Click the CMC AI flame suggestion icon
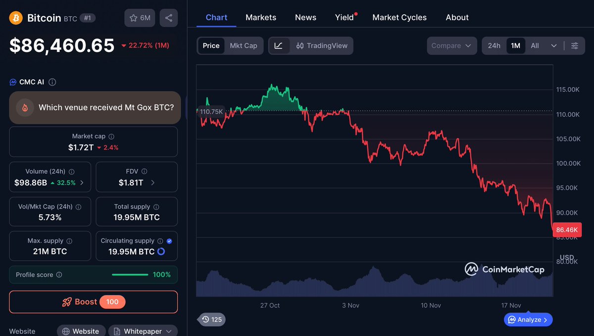This screenshot has height=336, width=594. click(x=25, y=107)
